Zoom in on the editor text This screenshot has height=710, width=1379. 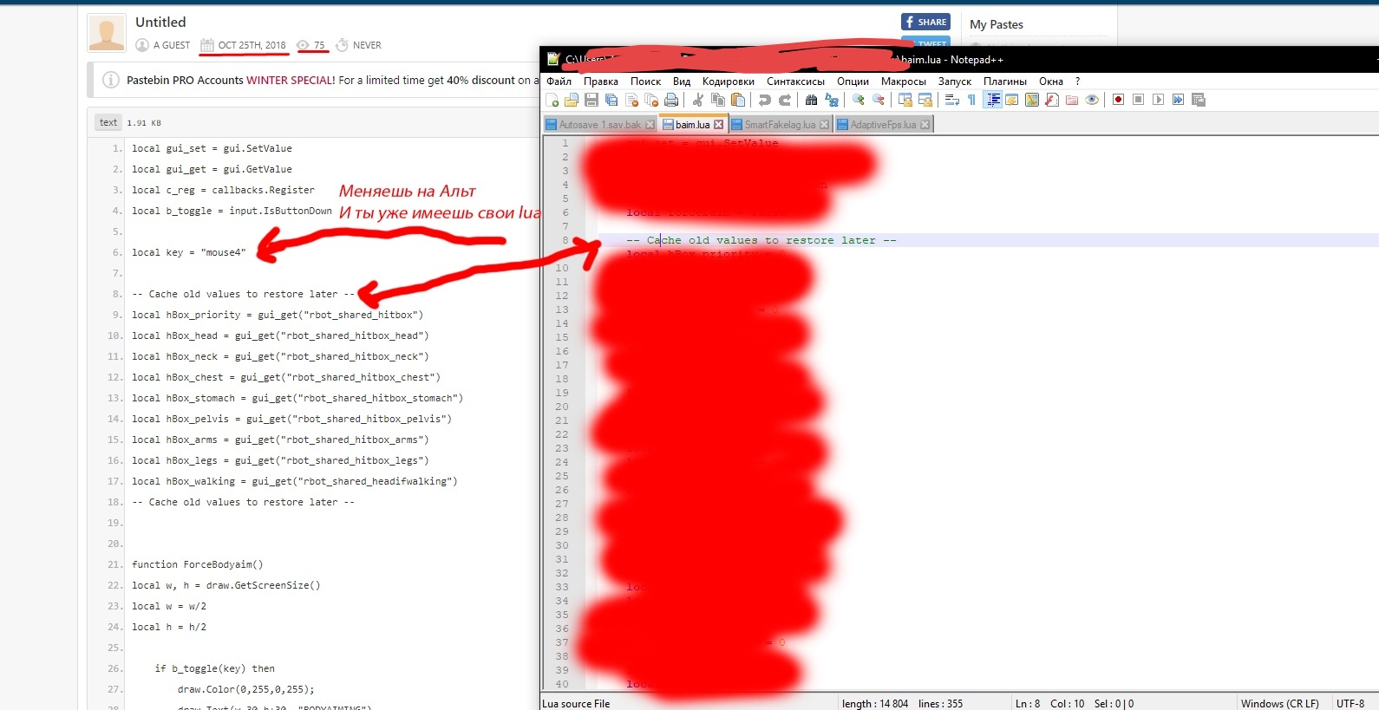(858, 100)
